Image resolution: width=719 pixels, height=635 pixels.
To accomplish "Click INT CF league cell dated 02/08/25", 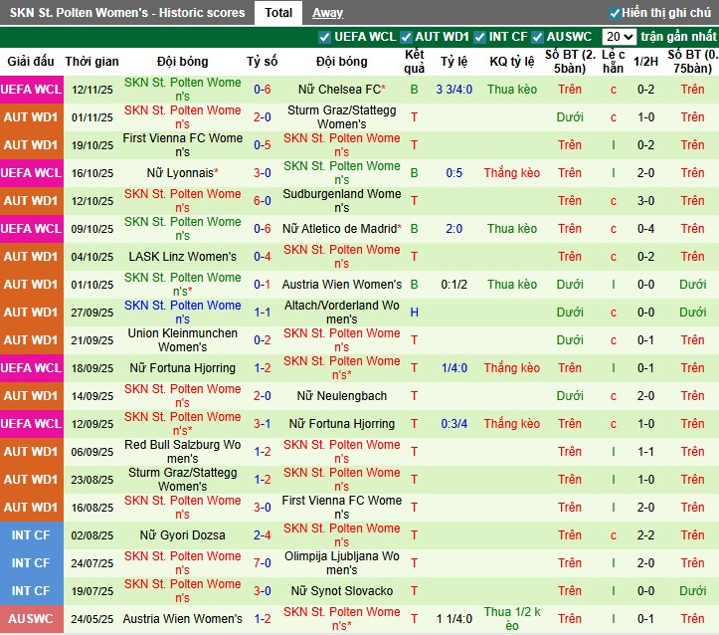I will click(x=31, y=535).
